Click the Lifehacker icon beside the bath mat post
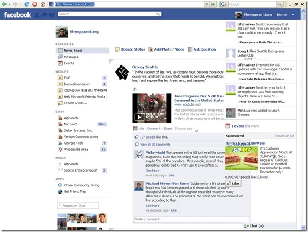 click(x=231, y=26)
